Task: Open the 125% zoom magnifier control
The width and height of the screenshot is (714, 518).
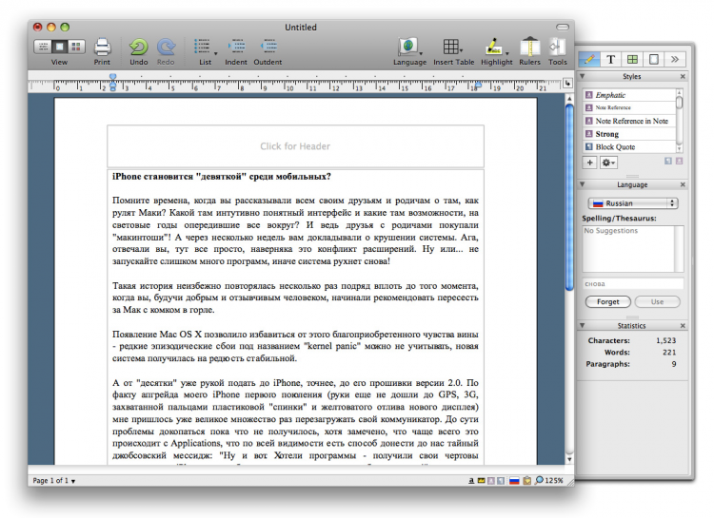Action: coord(549,480)
